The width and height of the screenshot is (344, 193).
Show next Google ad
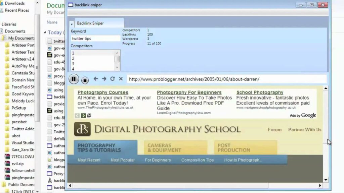[x=83, y=116]
